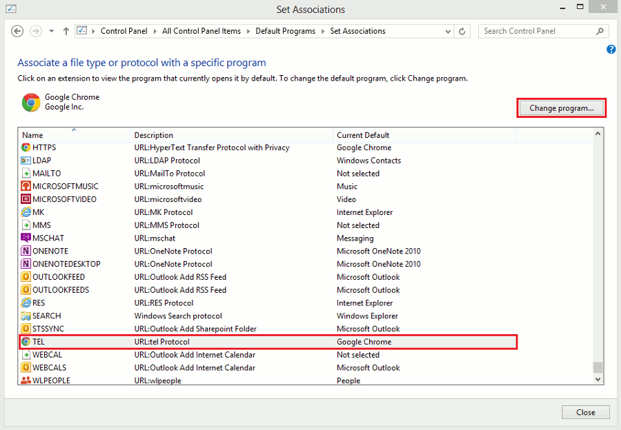Click the MICROSOFTVIDEO icon
The image size is (621, 430).
(26, 199)
